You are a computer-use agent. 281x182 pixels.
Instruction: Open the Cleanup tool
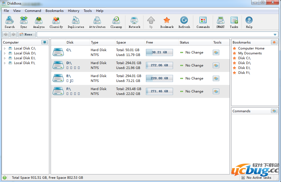(116, 22)
